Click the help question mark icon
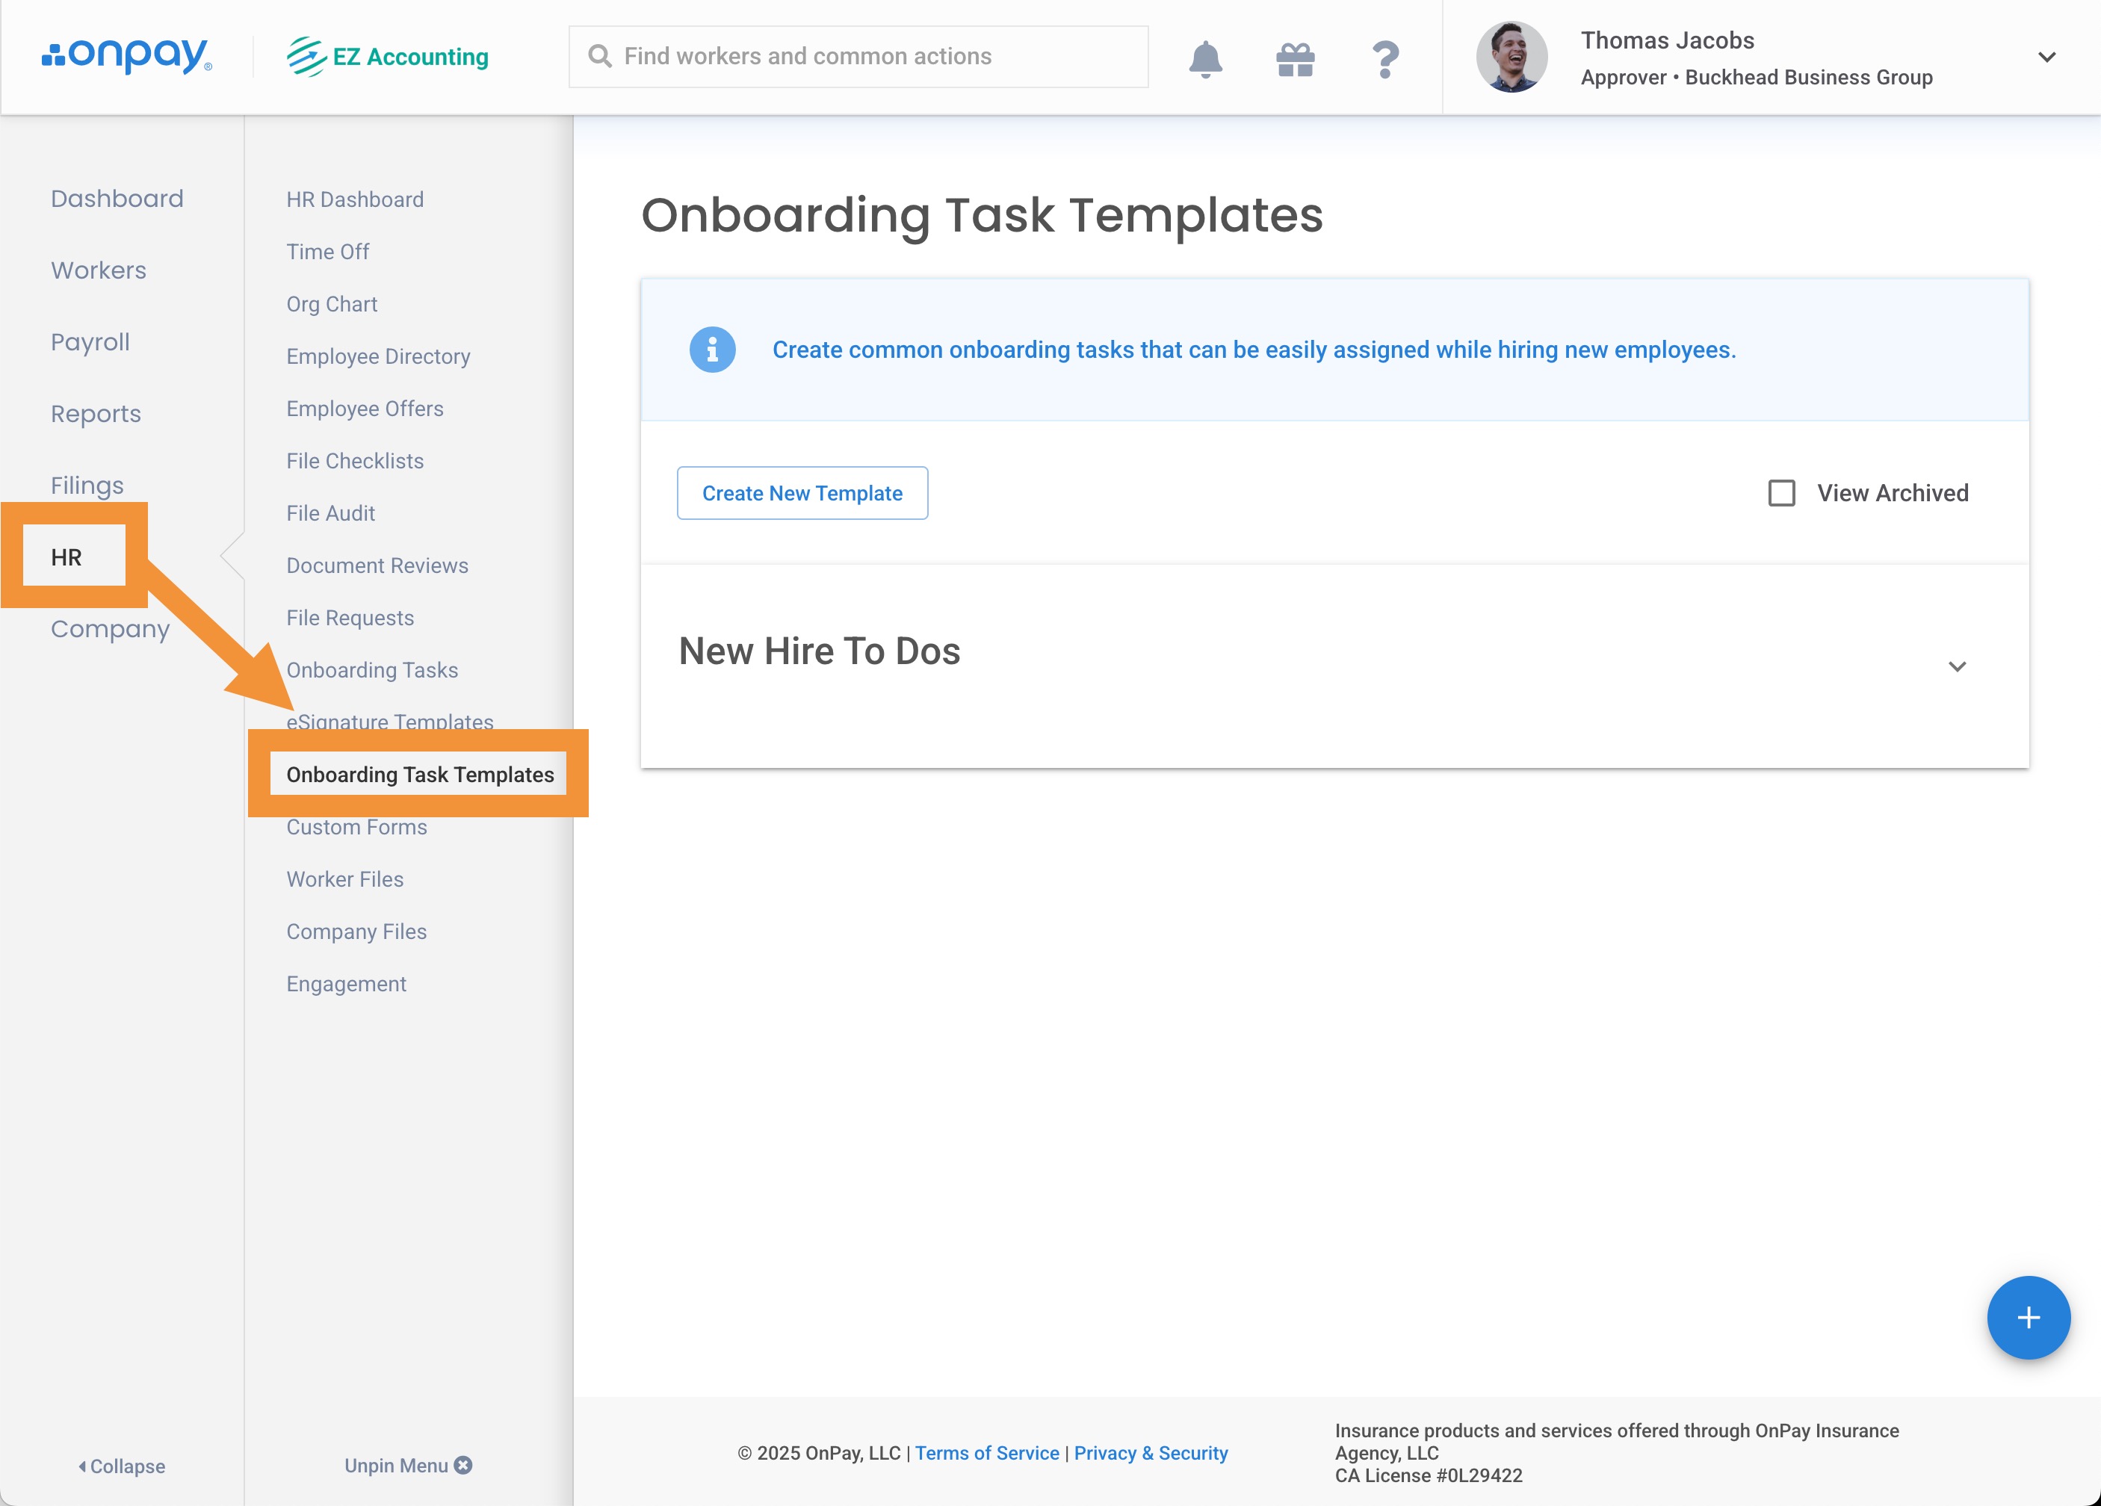The width and height of the screenshot is (2101, 1506). [1384, 59]
